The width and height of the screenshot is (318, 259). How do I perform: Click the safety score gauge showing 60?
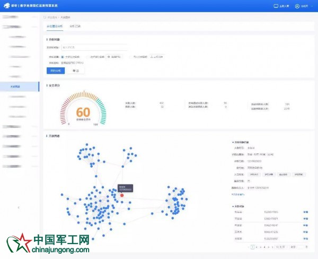(x=83, y=112)
